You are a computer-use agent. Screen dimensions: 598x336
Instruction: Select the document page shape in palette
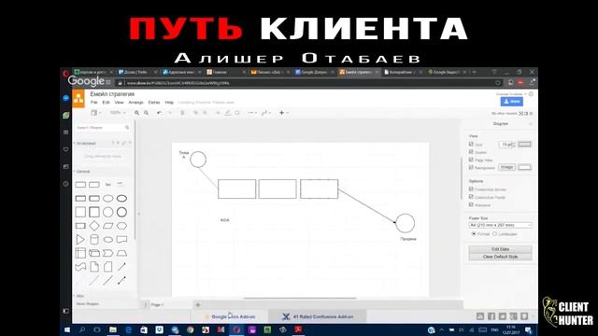click(94, 267)
